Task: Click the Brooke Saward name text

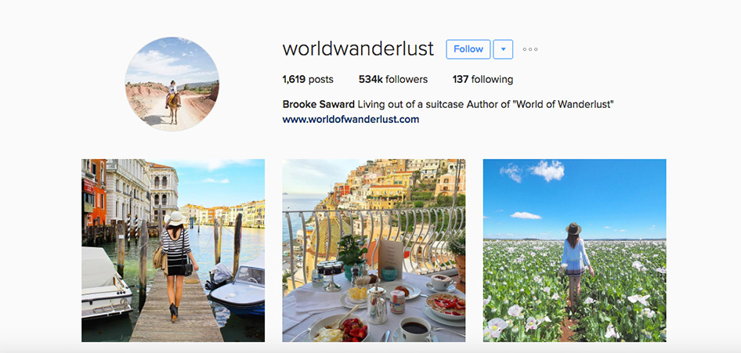Action: 319,104
